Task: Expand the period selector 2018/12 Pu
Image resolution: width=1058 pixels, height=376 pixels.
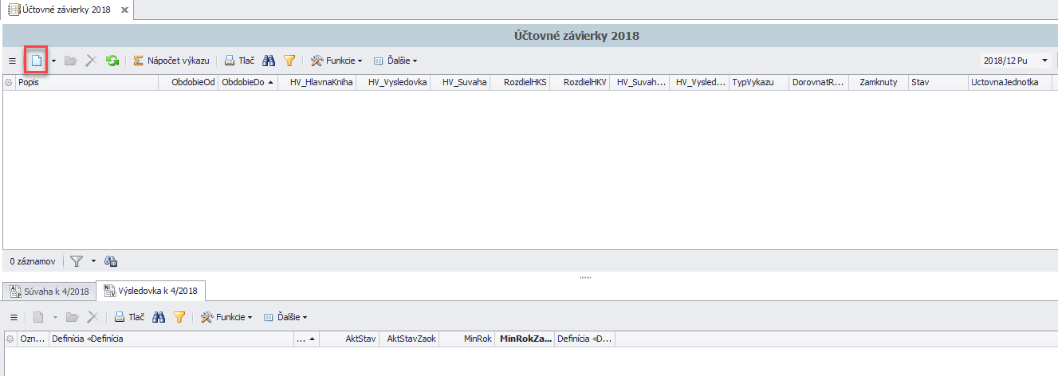Action: 1044,61
